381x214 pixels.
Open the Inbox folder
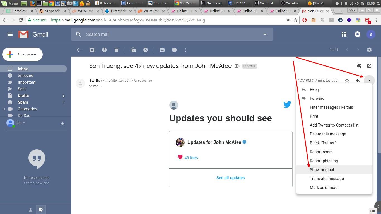pos(33,69)
